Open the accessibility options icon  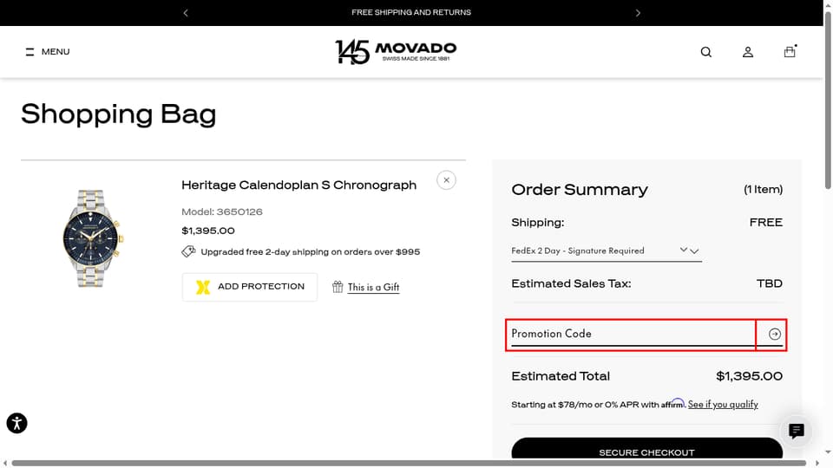pyautogui.click(x=17, y=423)
